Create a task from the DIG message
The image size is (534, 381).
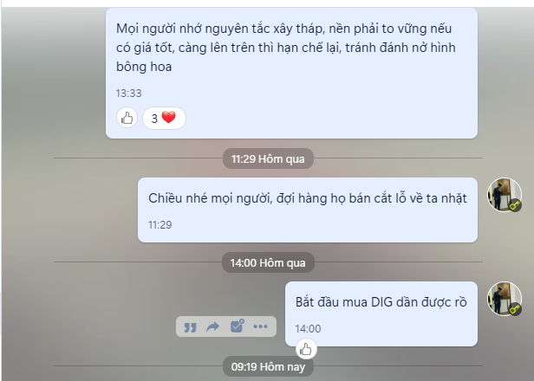[x=237, y=326]
